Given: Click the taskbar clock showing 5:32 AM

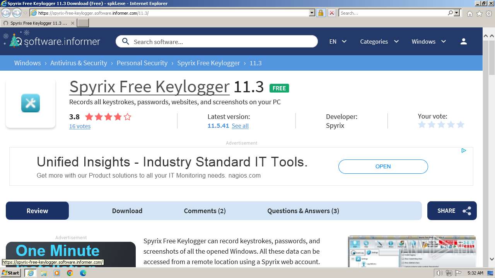Looking at the screenshot, I should [x=475, y=273].
